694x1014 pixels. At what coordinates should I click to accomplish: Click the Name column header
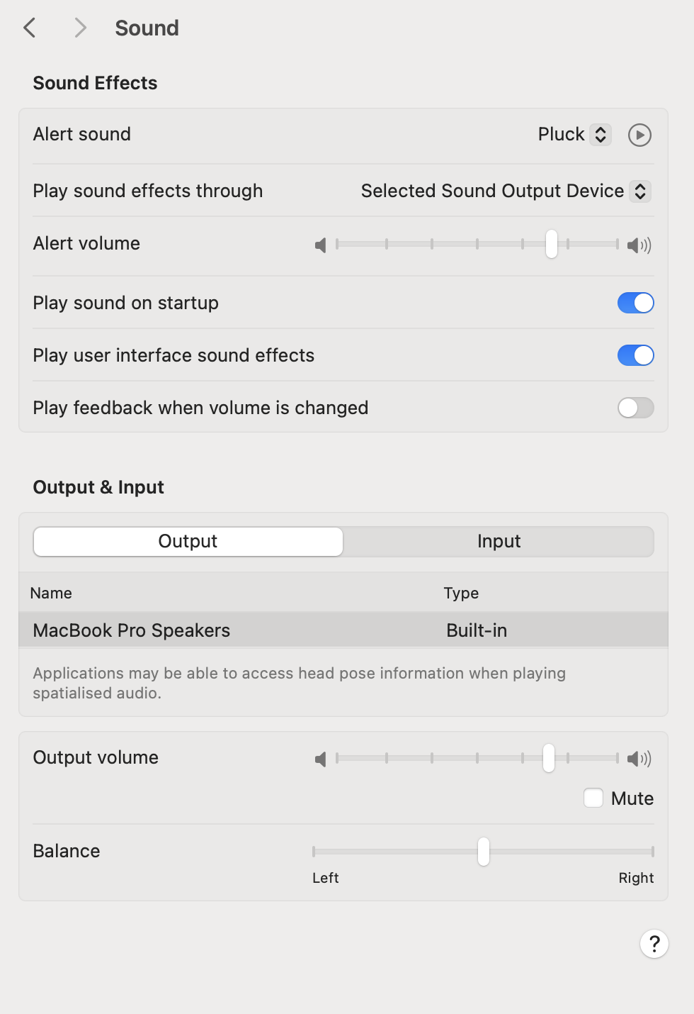point(51,593)
